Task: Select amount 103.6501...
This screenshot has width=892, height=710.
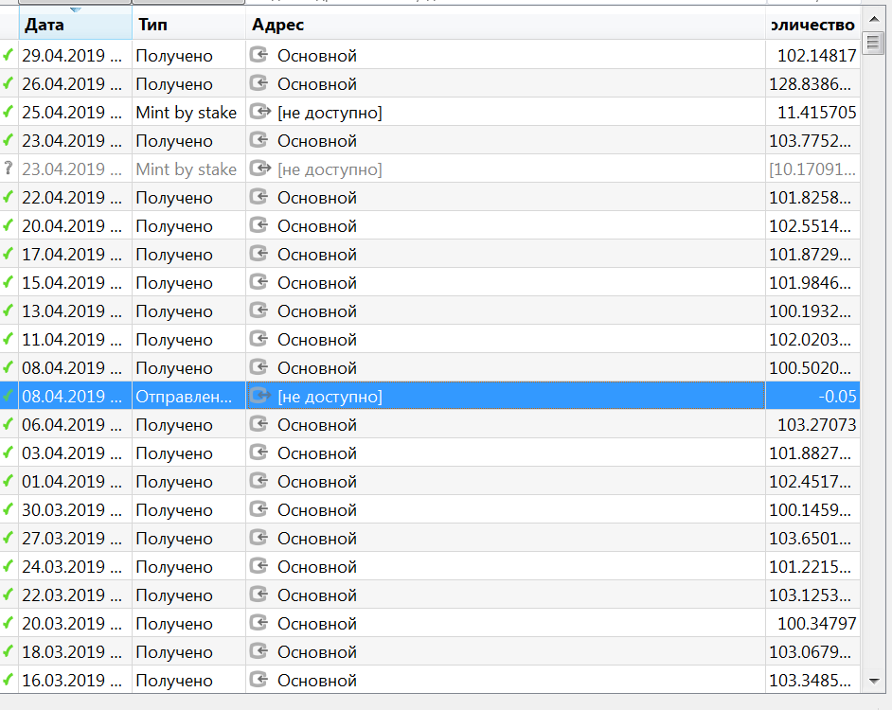Action: click(810, 539)
